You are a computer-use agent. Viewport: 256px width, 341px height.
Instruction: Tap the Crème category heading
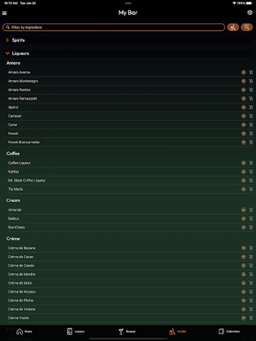point(13,239)
